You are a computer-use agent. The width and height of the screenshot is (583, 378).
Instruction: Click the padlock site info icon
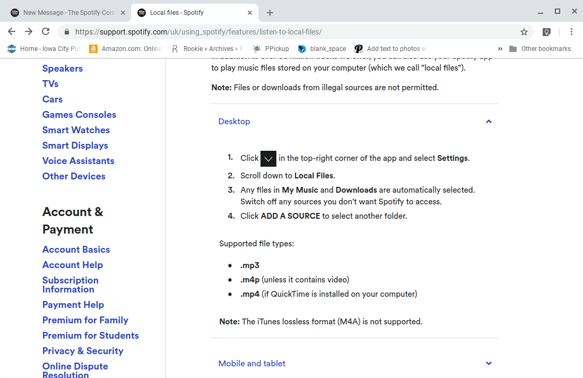tap(67, 32)
